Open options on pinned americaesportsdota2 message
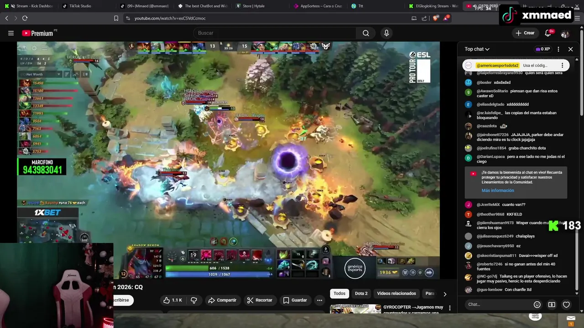 (x=562, y=66)
